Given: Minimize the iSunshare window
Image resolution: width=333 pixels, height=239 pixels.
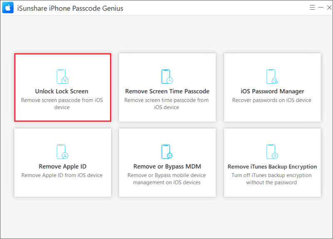Looking at the screenshot, I should [x=320, y=8].
